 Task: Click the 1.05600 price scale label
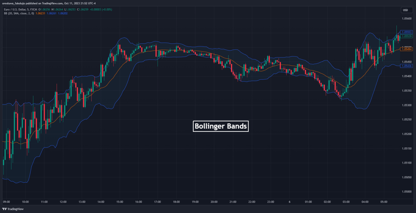point(407,18)
